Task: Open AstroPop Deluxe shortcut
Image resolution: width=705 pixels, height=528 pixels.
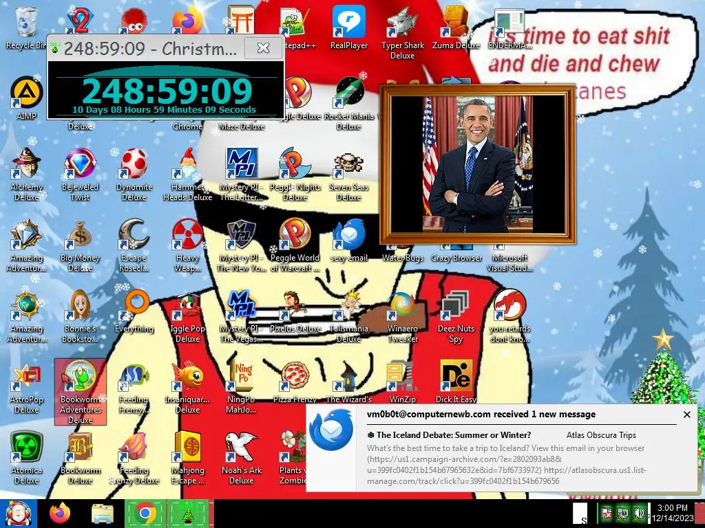Action: (26, 387)
